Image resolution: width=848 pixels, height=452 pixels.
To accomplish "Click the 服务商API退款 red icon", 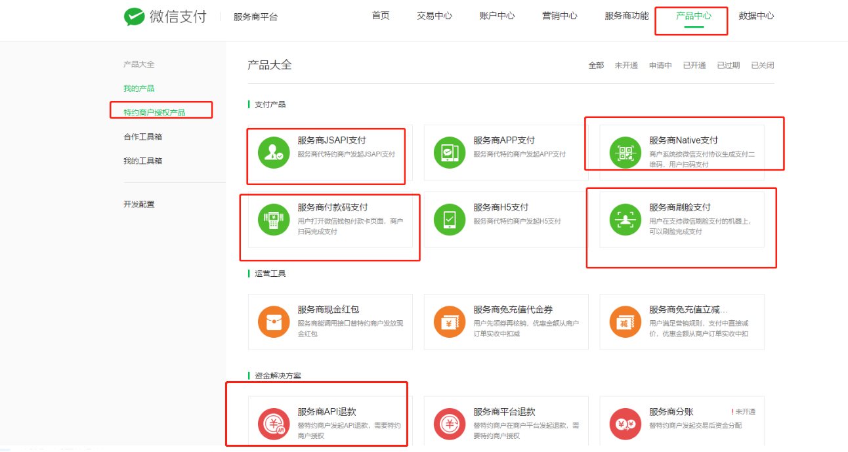I will [x=274, y=424].
